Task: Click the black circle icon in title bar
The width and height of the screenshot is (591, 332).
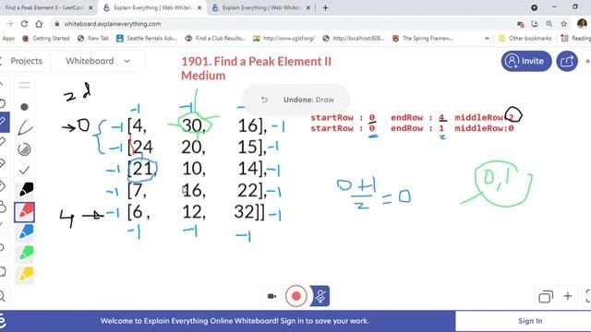Action: pyautogui.click(x=534, y=7)
